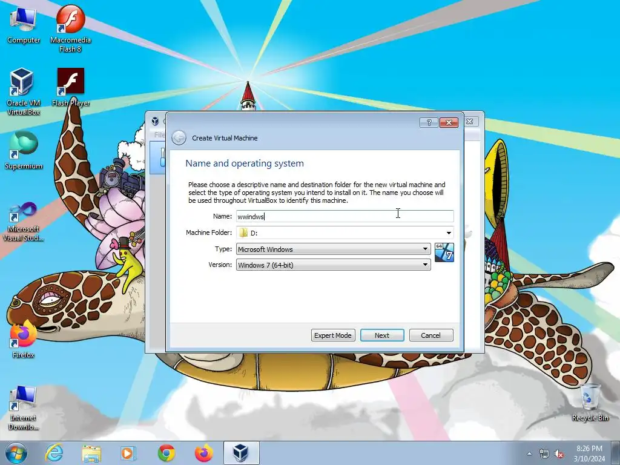The height and width of the screenshot is (465, 620).
Task: Click the Name text field
Action: 345,216
